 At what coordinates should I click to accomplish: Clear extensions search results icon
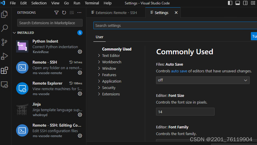[72, 13]
